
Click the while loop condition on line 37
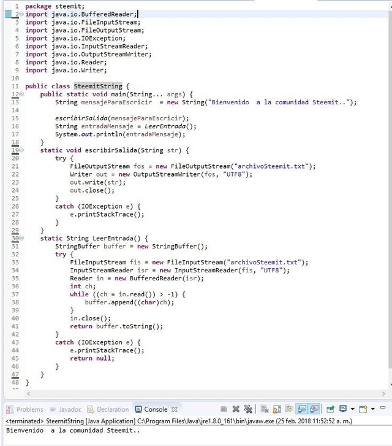pos(135,294)
